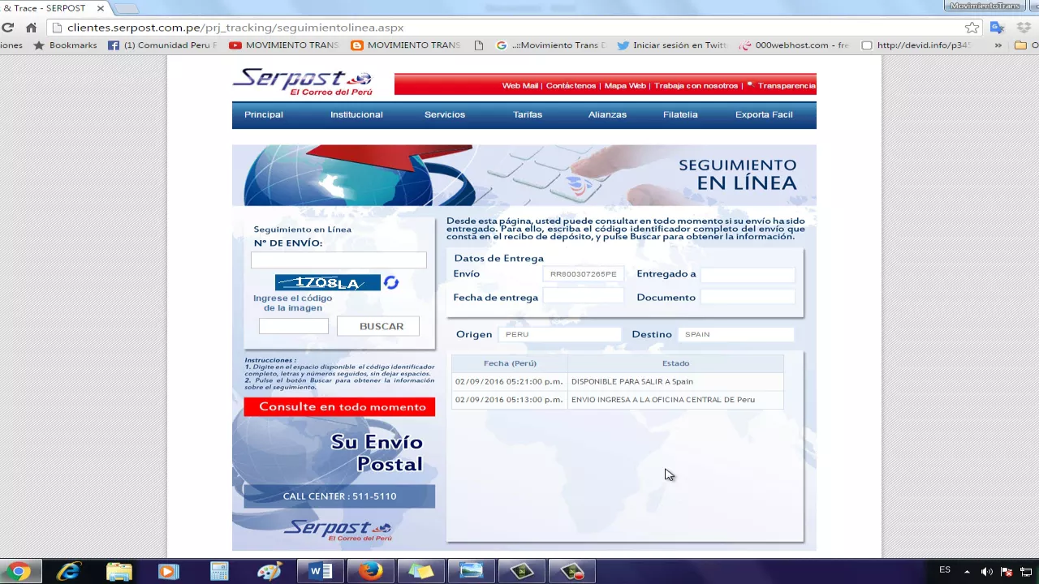The width and height of the screenshot is (1039, 584).
Task: Open the picture viewer taskbar icon
Action: point(472,572)
